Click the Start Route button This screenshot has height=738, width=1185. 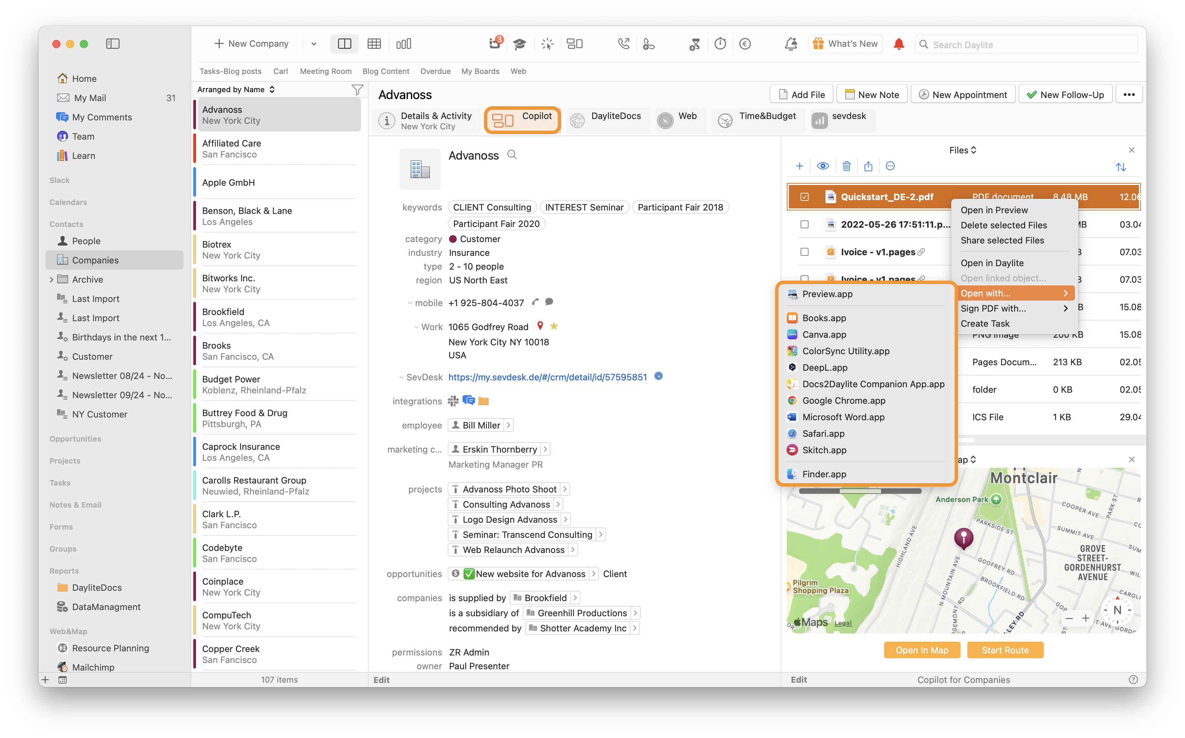(1004, 650)
